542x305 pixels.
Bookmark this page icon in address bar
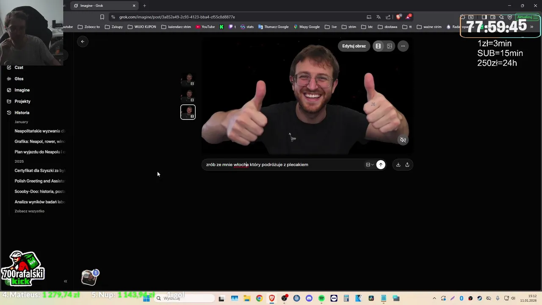(x=102, y=17)
